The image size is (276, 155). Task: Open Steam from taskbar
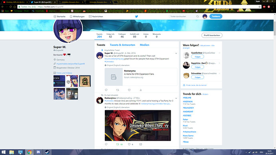click(x=47, y=152)
